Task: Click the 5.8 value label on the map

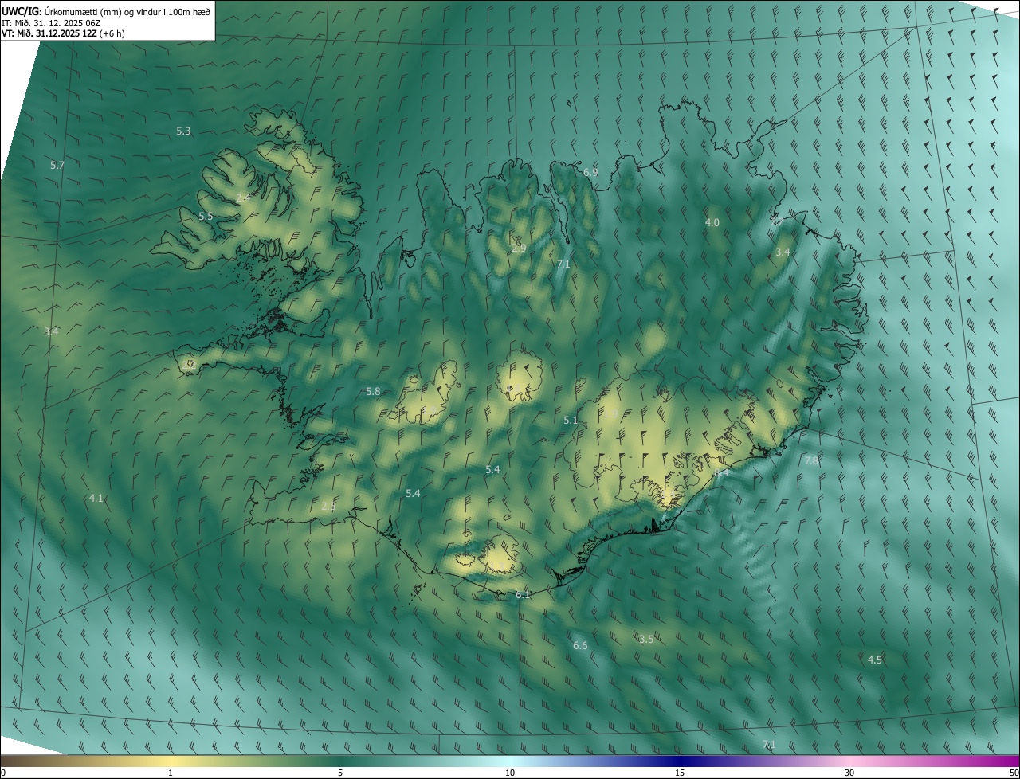Action: [373, 391]
